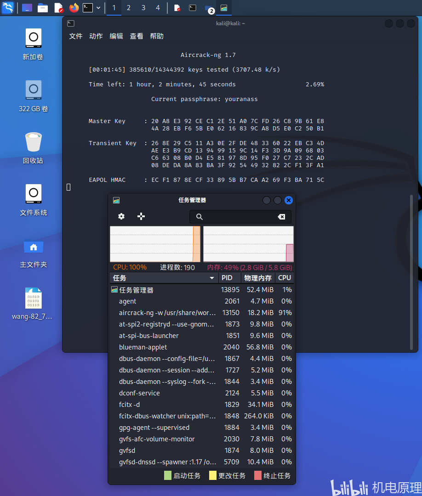Focus the task manager window in taskbar
This screenshot has height=496, width=422.
coord(224,8)
